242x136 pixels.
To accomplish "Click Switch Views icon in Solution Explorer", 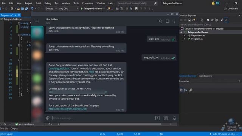I will pyautogui.click(x=194, y=20).
